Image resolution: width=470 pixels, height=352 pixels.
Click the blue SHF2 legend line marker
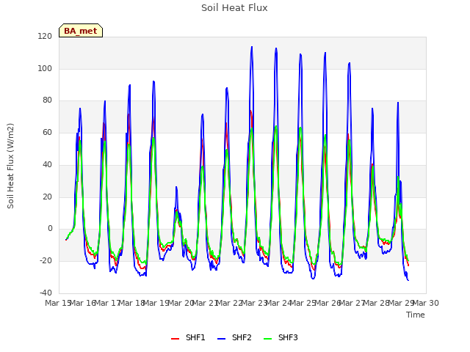point(221,339)
